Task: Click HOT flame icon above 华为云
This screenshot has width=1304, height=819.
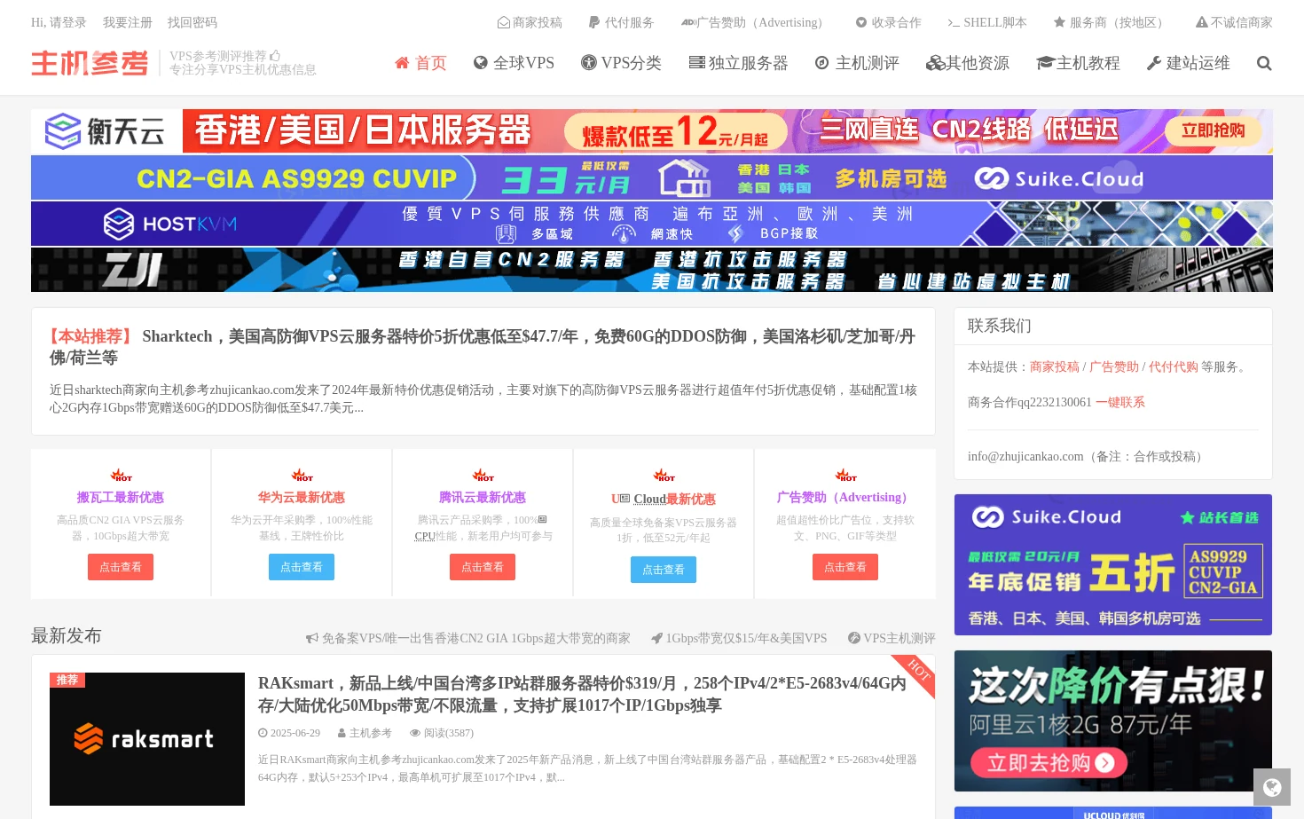Action: [302, 475]
